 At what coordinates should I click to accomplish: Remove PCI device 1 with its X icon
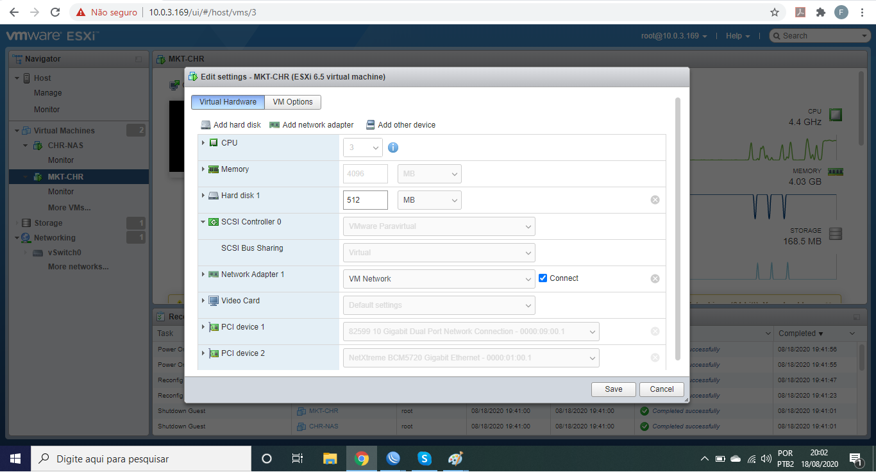(x=655, y=332)
